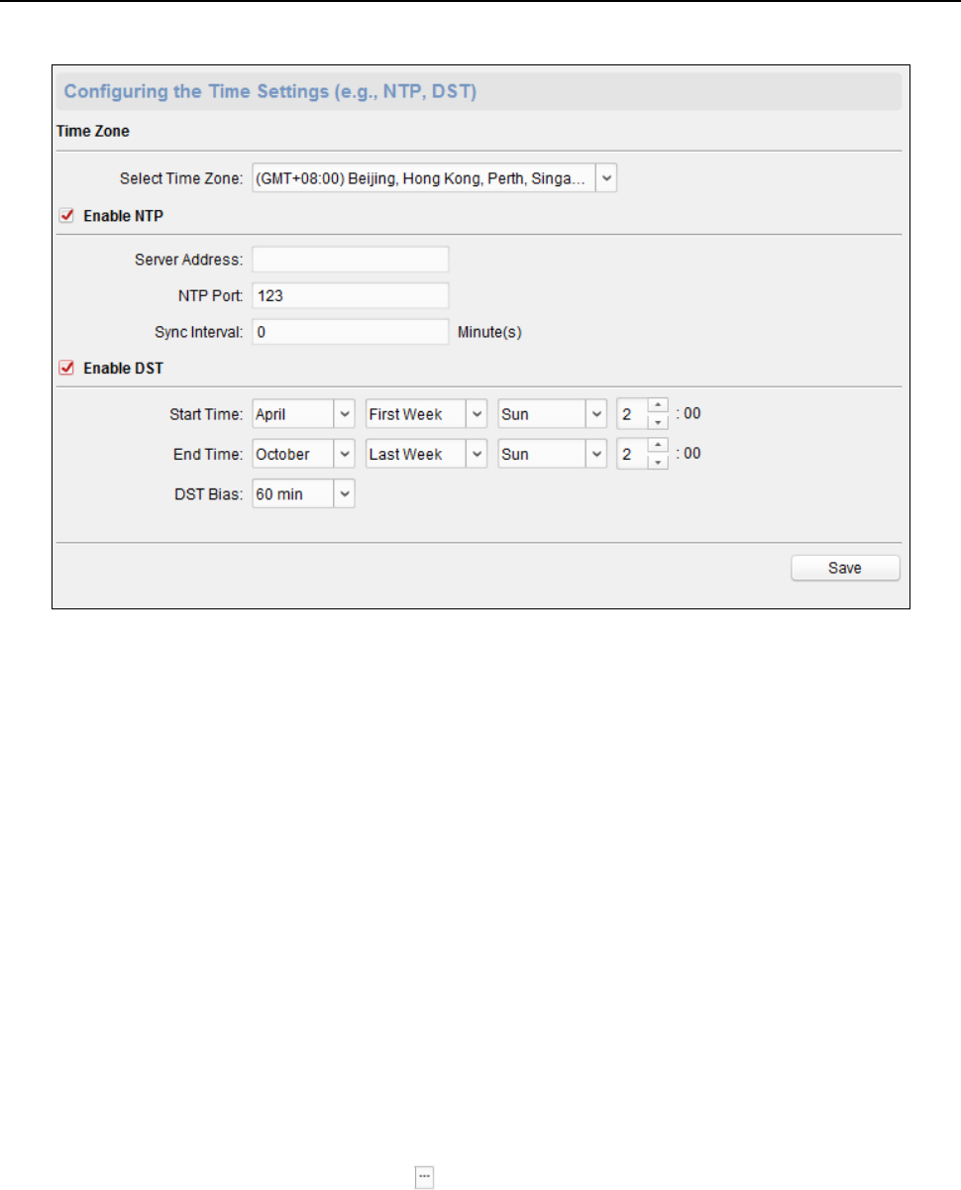
Task: Click the End Time hour value field
Action: 632,454
